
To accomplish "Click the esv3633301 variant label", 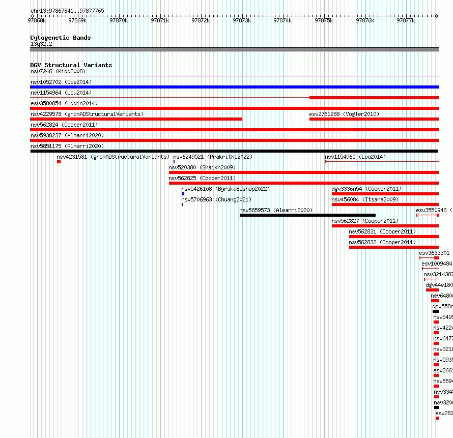I will 434,253.
